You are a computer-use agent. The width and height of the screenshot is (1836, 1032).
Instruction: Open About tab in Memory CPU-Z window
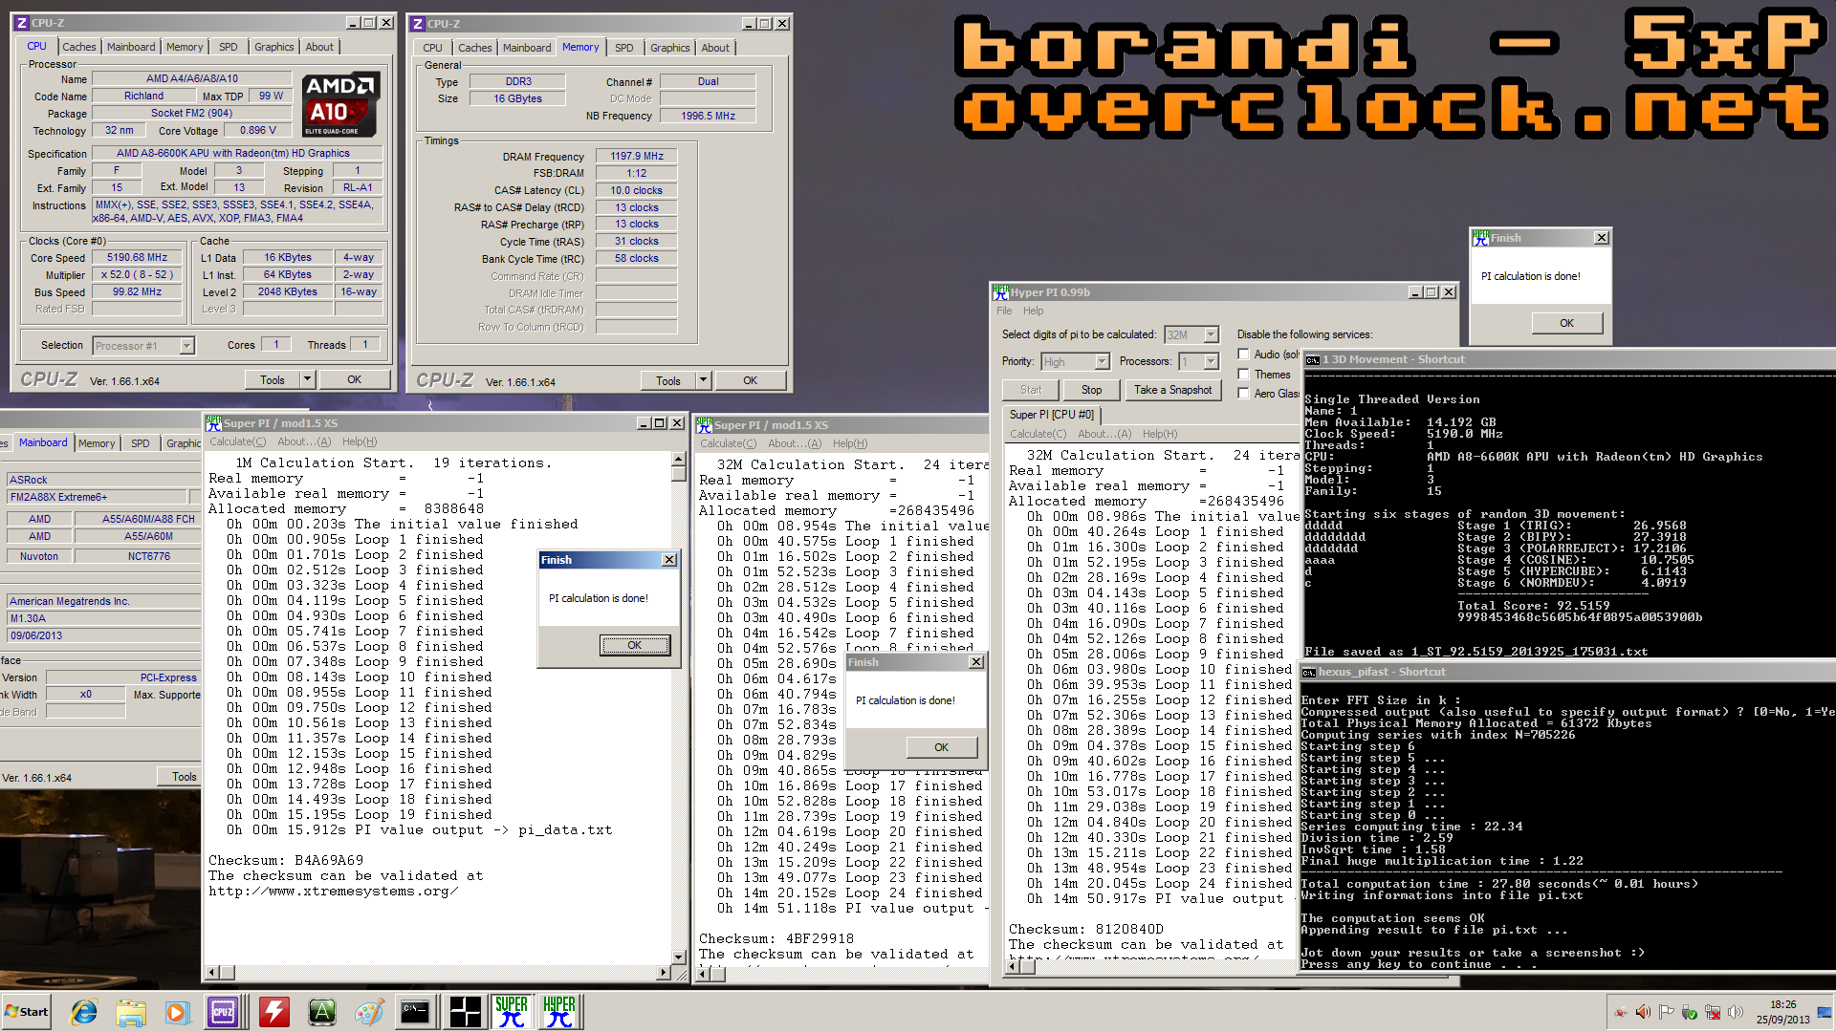(715, 48)
